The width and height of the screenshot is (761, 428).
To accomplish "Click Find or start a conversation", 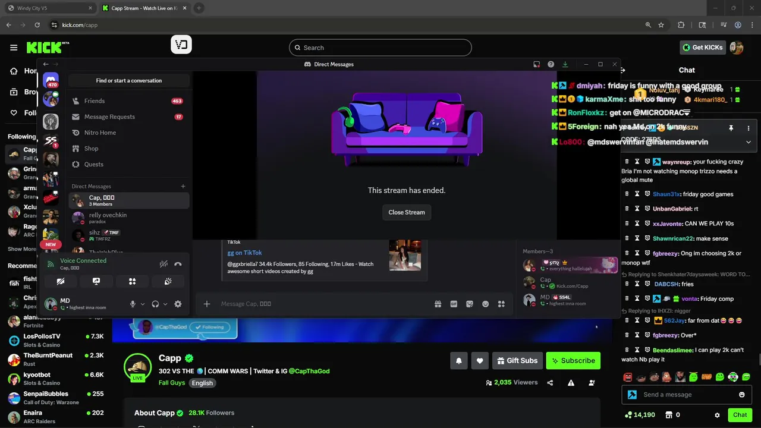I will click(129, 80).
